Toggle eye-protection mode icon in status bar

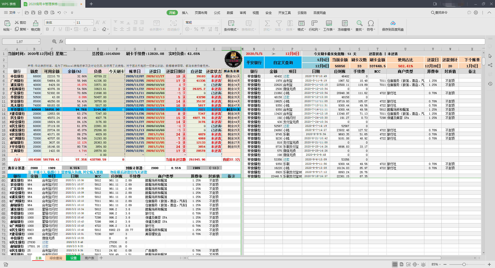click(x=423, y=264)
